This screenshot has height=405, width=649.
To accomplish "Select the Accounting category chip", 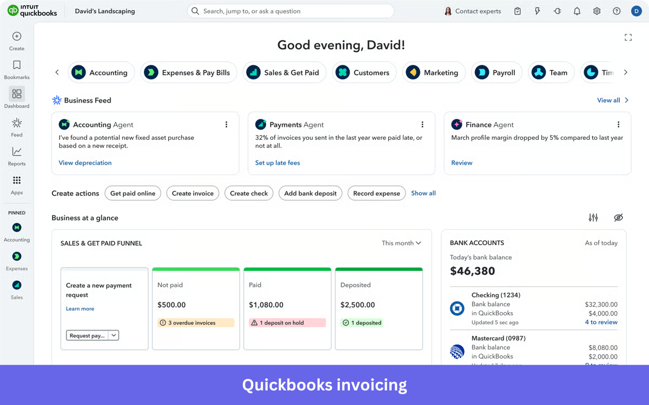I will (101, 72).
